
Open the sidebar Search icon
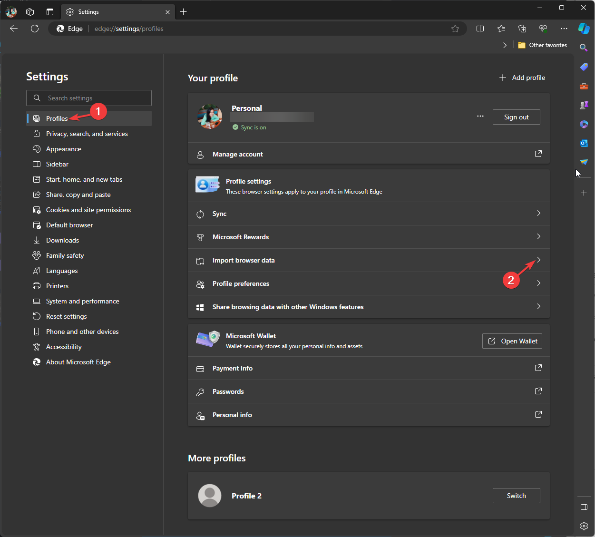tap(584, 48)
